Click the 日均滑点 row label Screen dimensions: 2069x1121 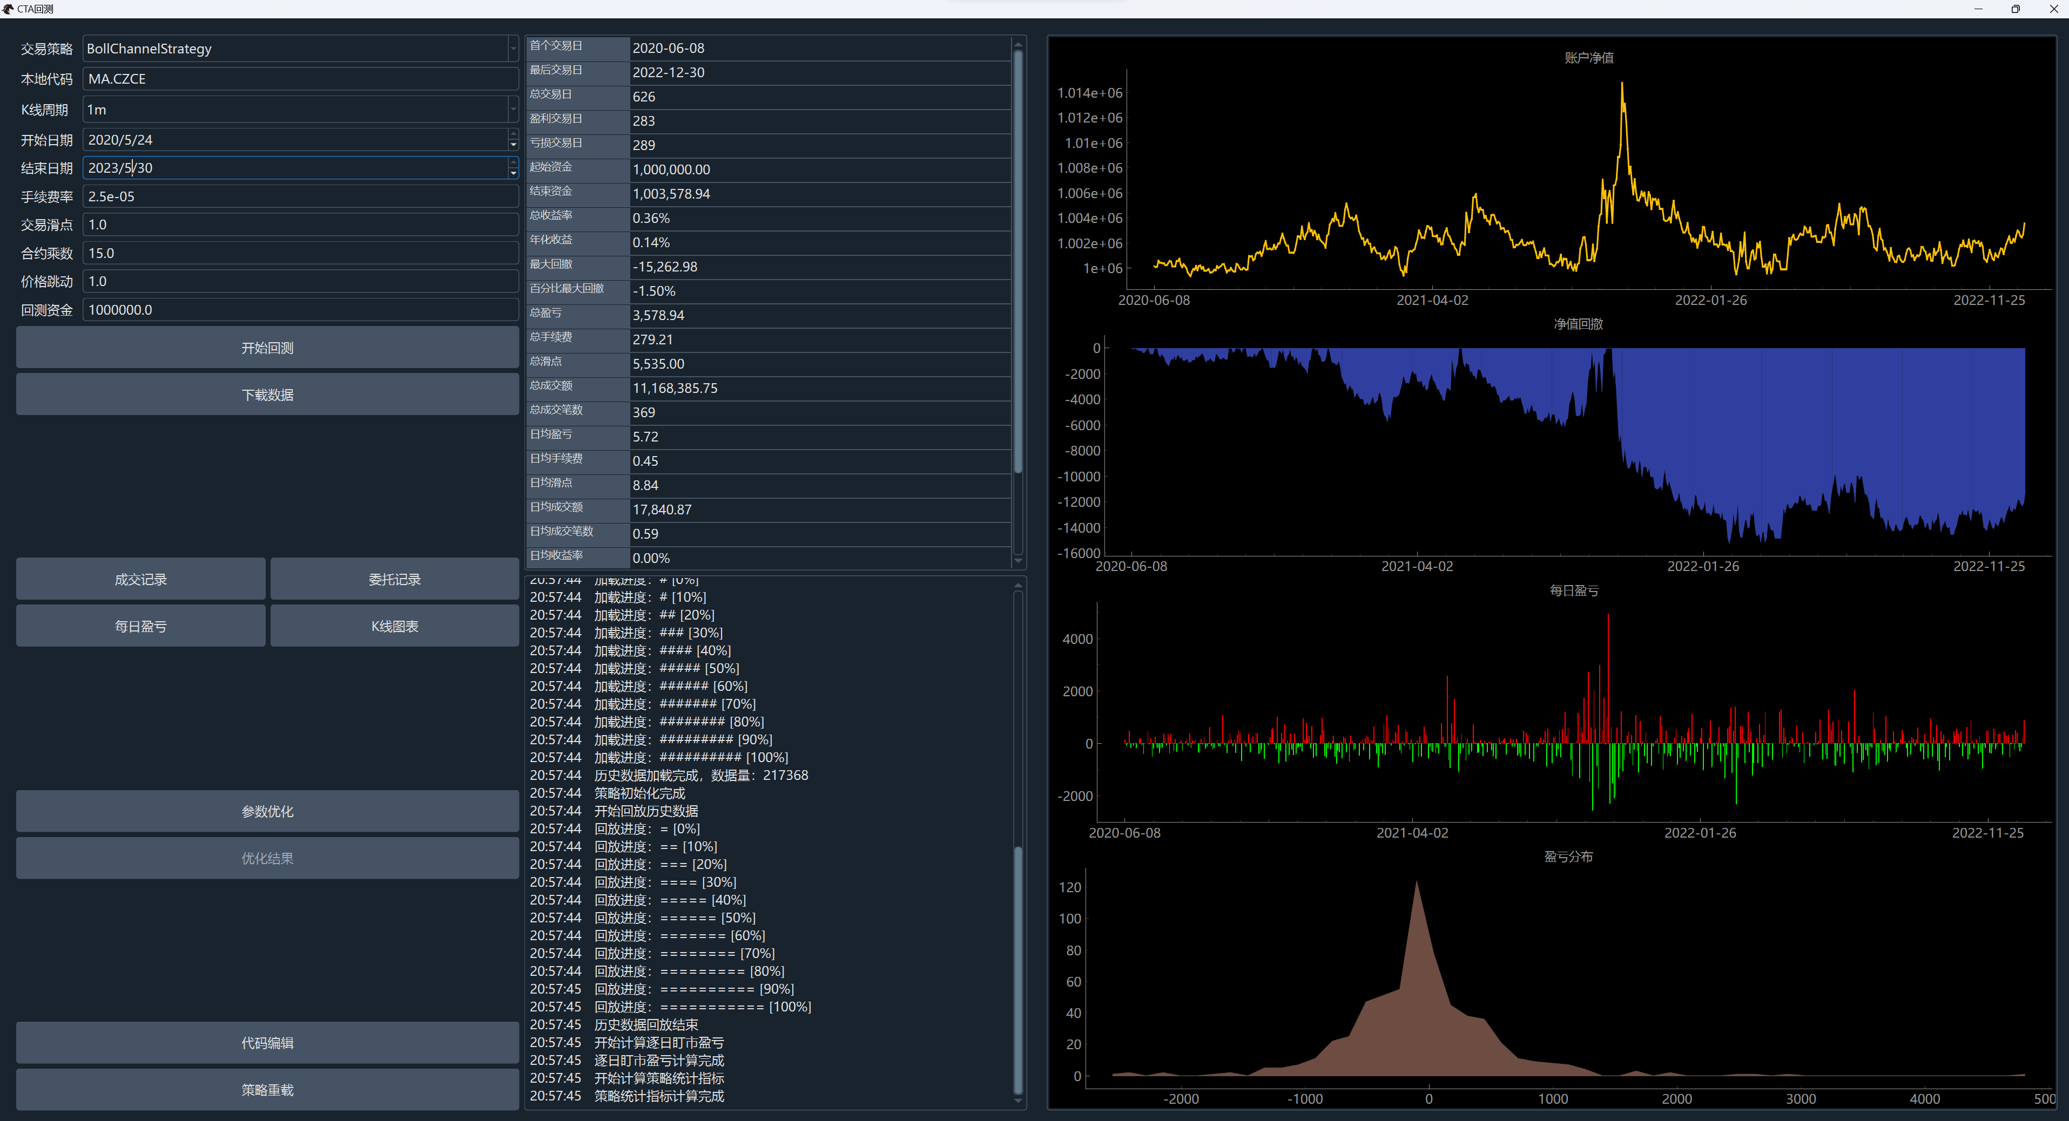point(551,483)
